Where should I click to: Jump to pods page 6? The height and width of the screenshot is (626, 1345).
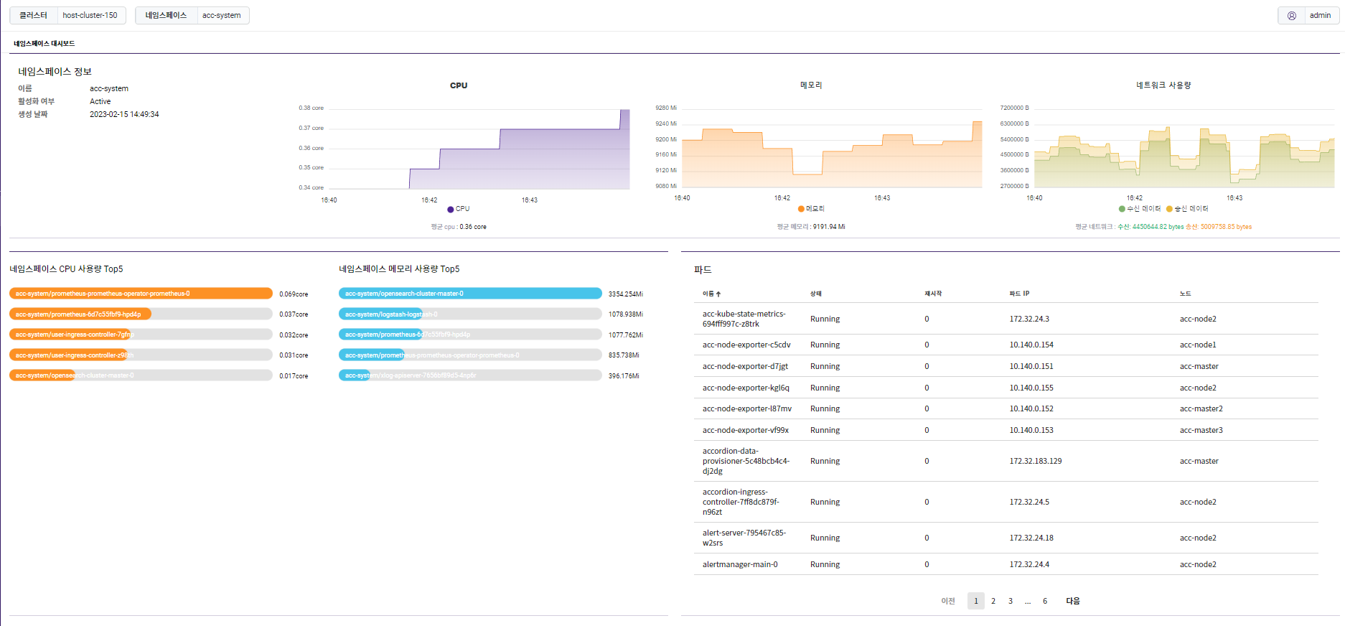1045,601
